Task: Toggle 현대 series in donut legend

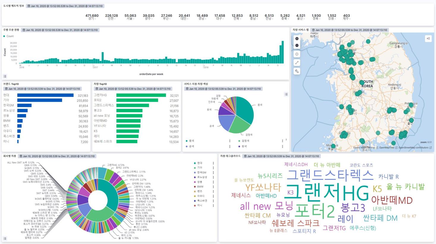Action: tap(200, 163)
